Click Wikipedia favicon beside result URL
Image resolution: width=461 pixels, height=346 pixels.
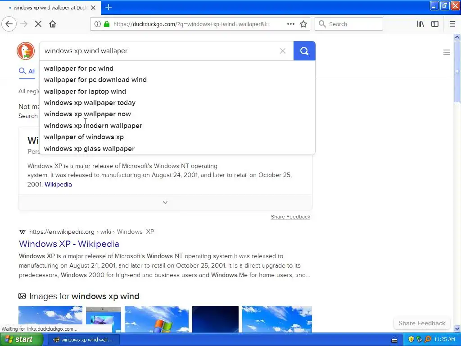click(x=23, y=232)
